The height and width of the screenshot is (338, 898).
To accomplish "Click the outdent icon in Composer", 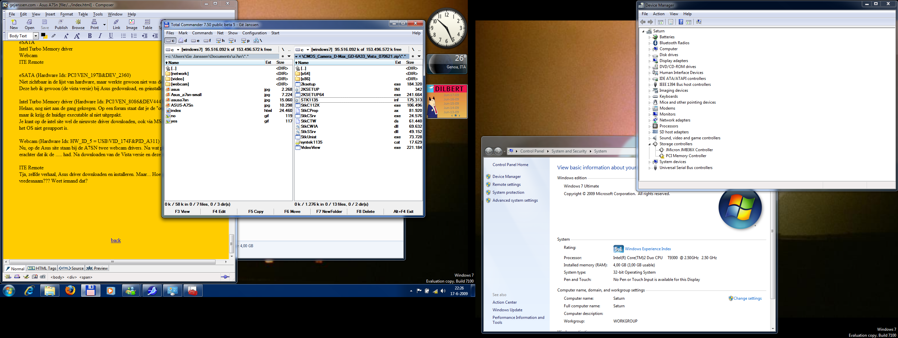I will click(x=145, y=36).
